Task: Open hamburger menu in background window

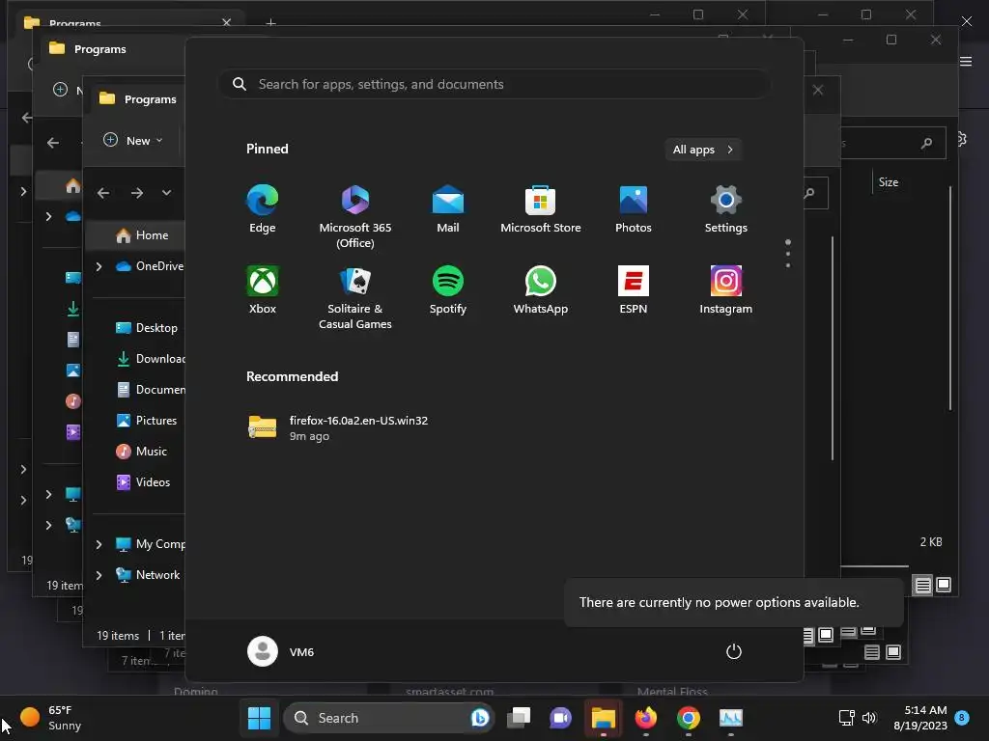Action: coord(966,61)
